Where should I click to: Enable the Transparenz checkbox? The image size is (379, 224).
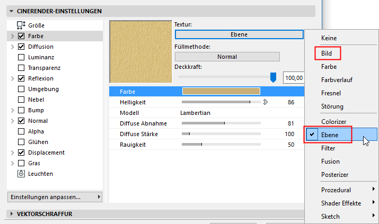(21, 68)
